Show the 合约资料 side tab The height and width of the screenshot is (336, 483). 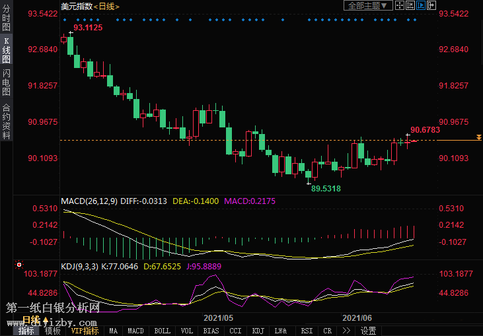(6, 121)
